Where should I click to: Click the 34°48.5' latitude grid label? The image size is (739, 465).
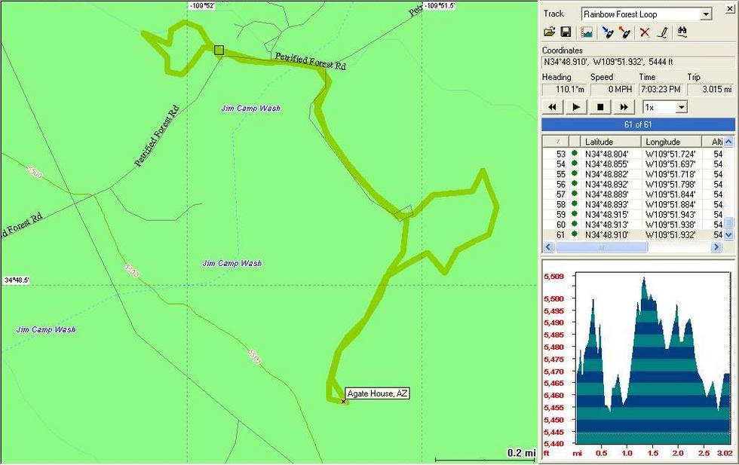click(17, 280)
